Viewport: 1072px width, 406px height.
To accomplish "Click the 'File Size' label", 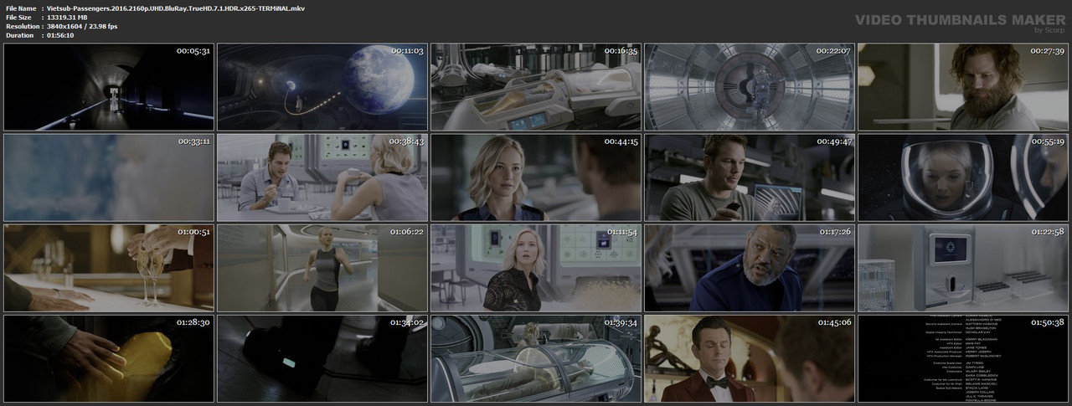I will point(18,17).
